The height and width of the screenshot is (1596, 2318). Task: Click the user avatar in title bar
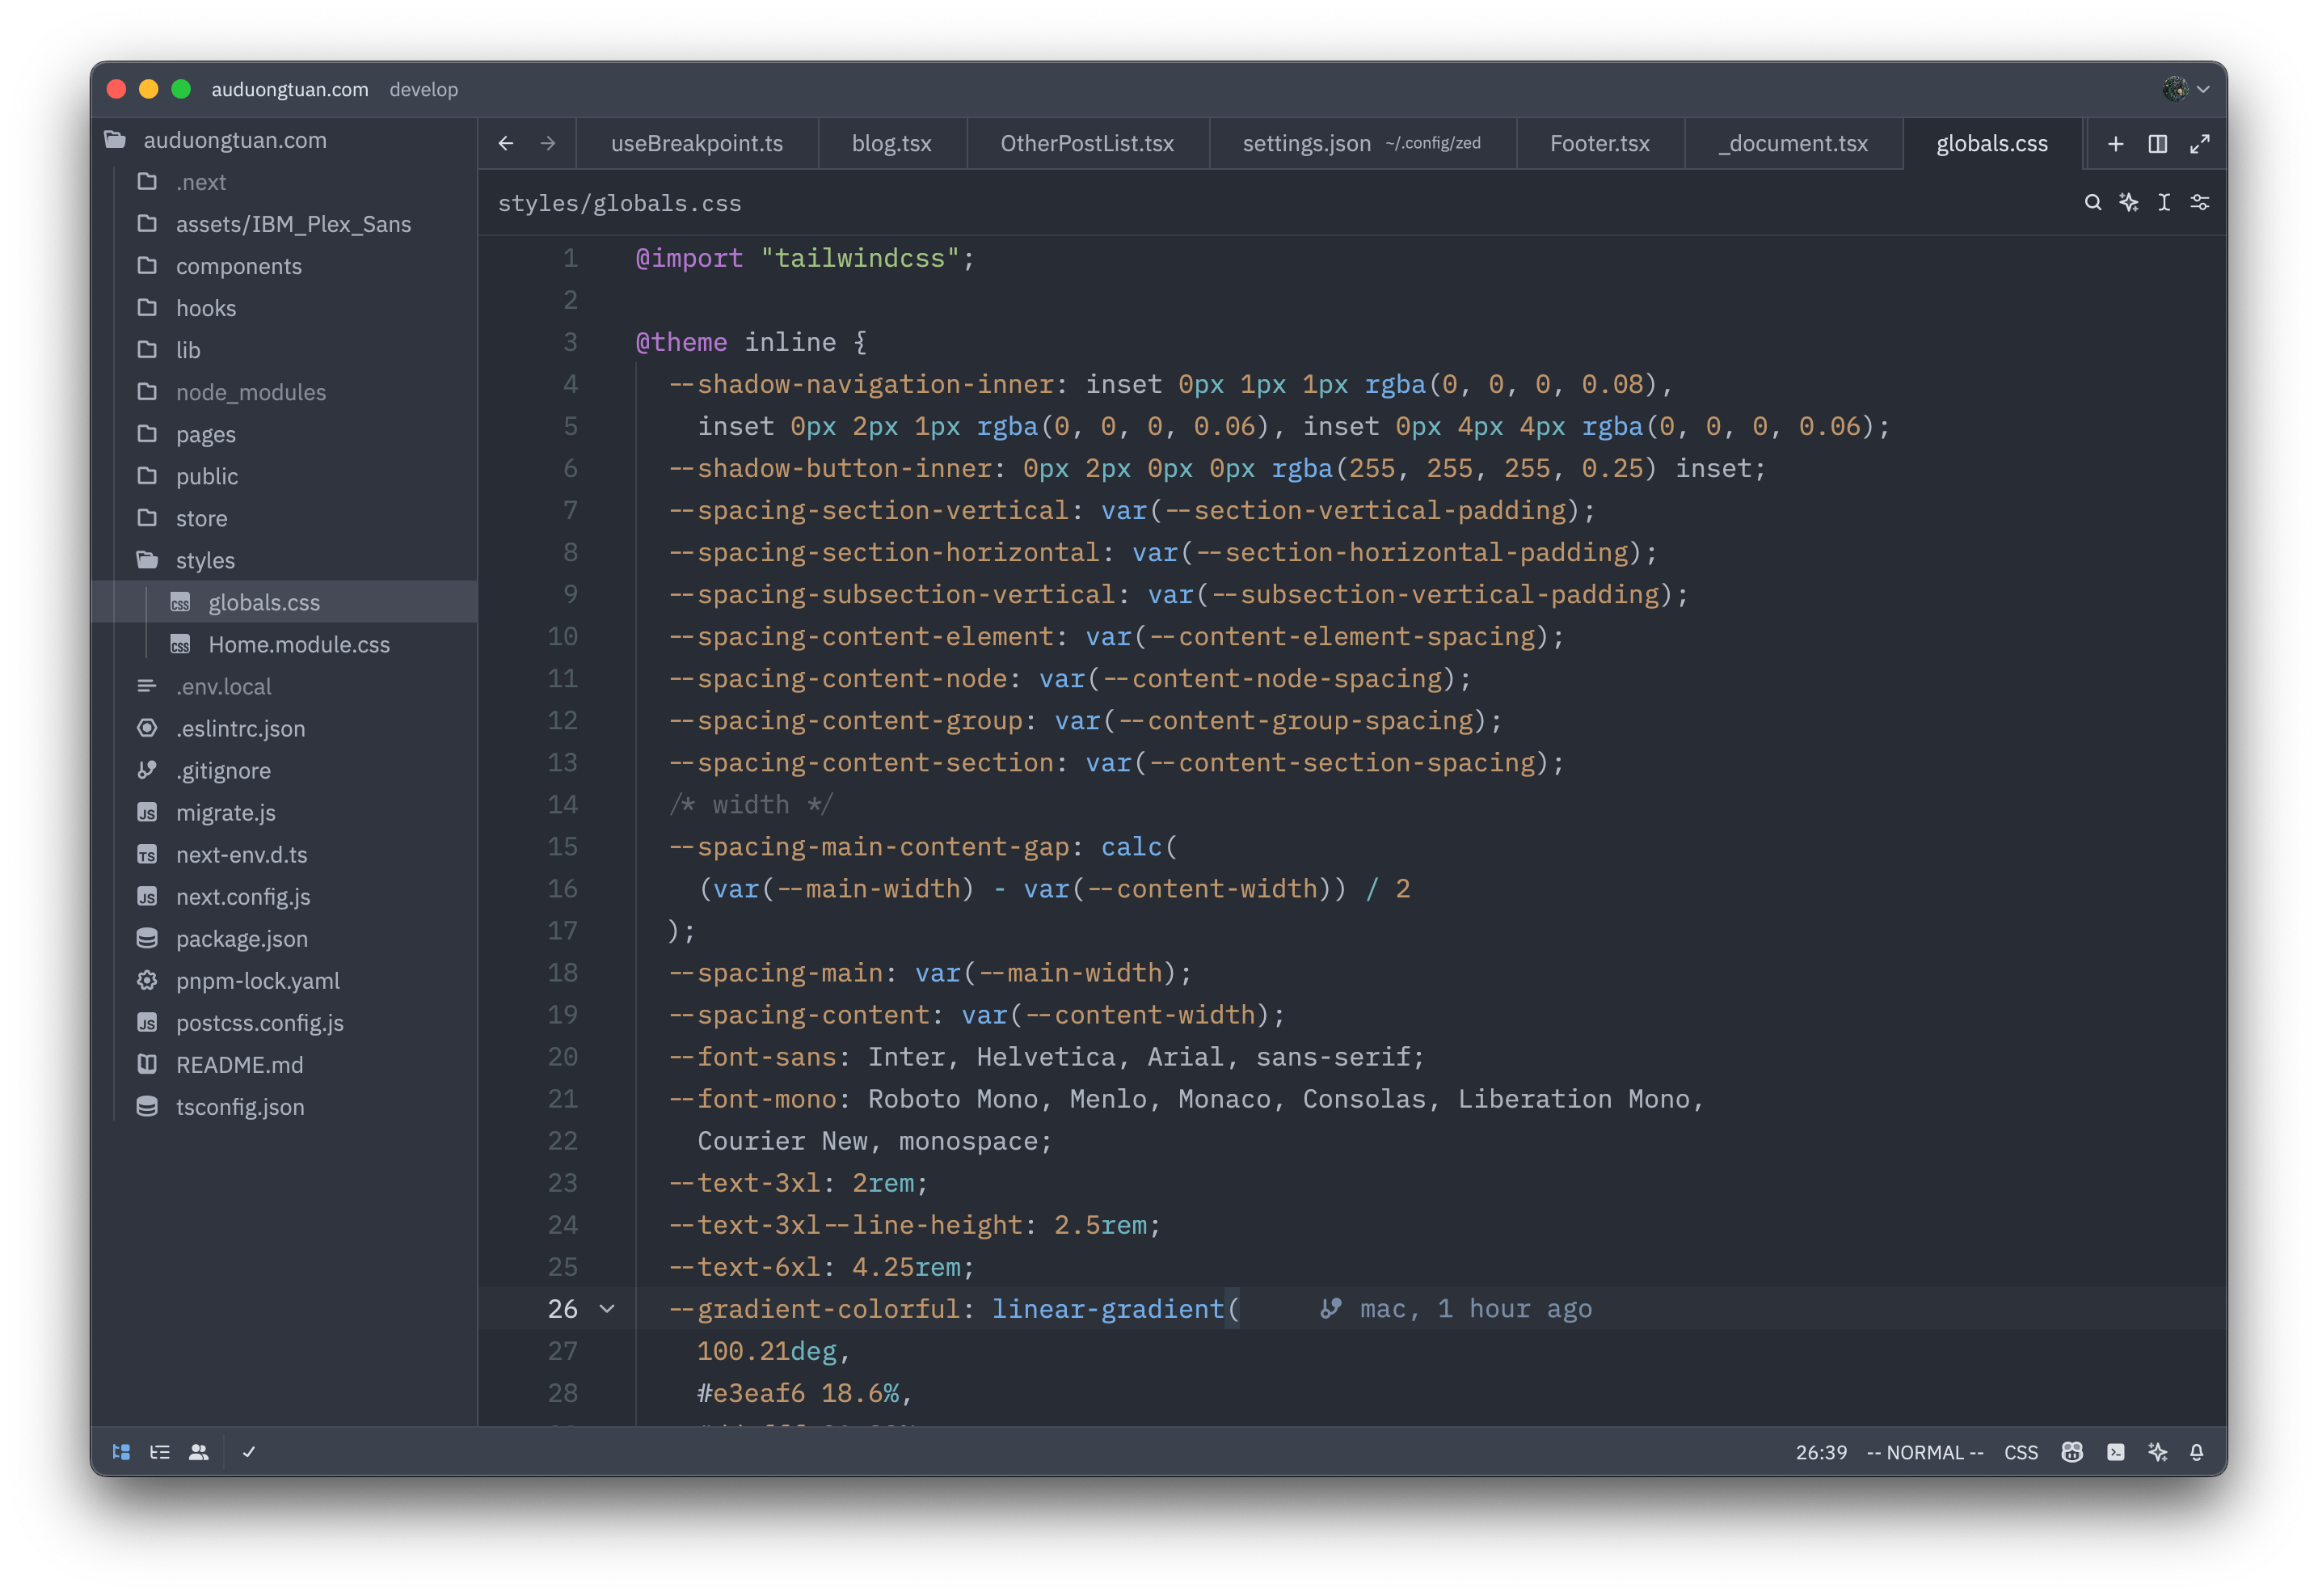tap(2174, 89)
